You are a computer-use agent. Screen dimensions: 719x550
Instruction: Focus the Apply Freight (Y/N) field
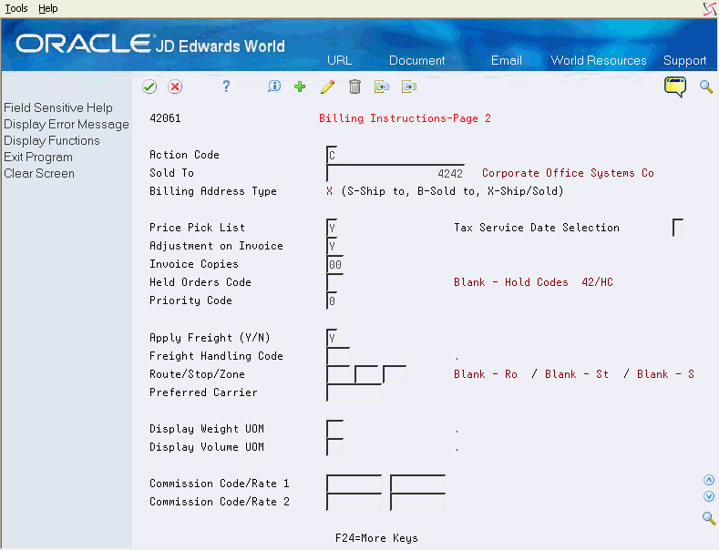coord(332,338)
